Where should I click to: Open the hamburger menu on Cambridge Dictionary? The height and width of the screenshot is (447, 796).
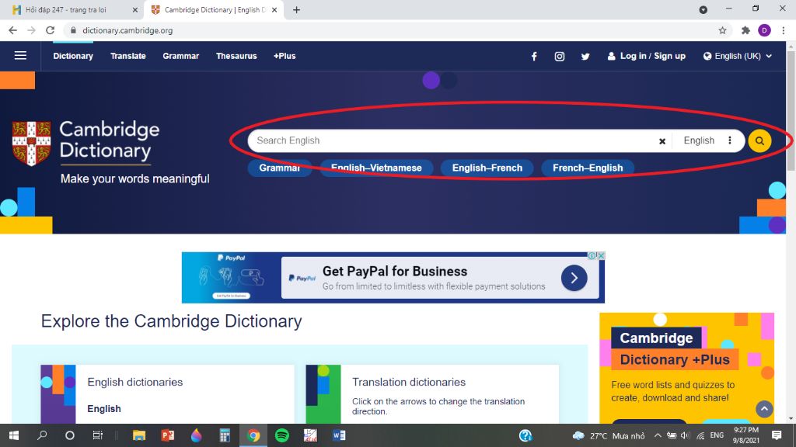click(20, 56)
